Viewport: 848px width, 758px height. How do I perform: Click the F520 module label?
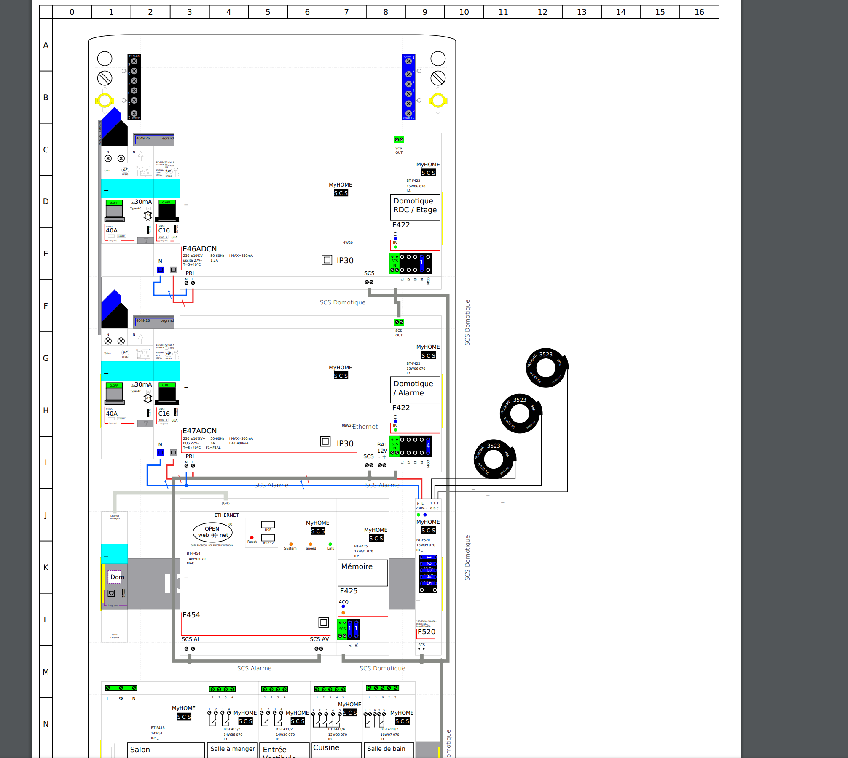427,632
